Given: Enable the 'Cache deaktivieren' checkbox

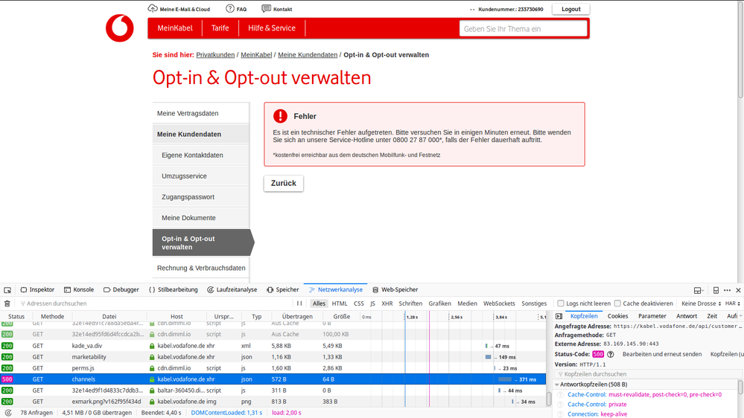Looking at the screenshot, I should tap(617, 303).
